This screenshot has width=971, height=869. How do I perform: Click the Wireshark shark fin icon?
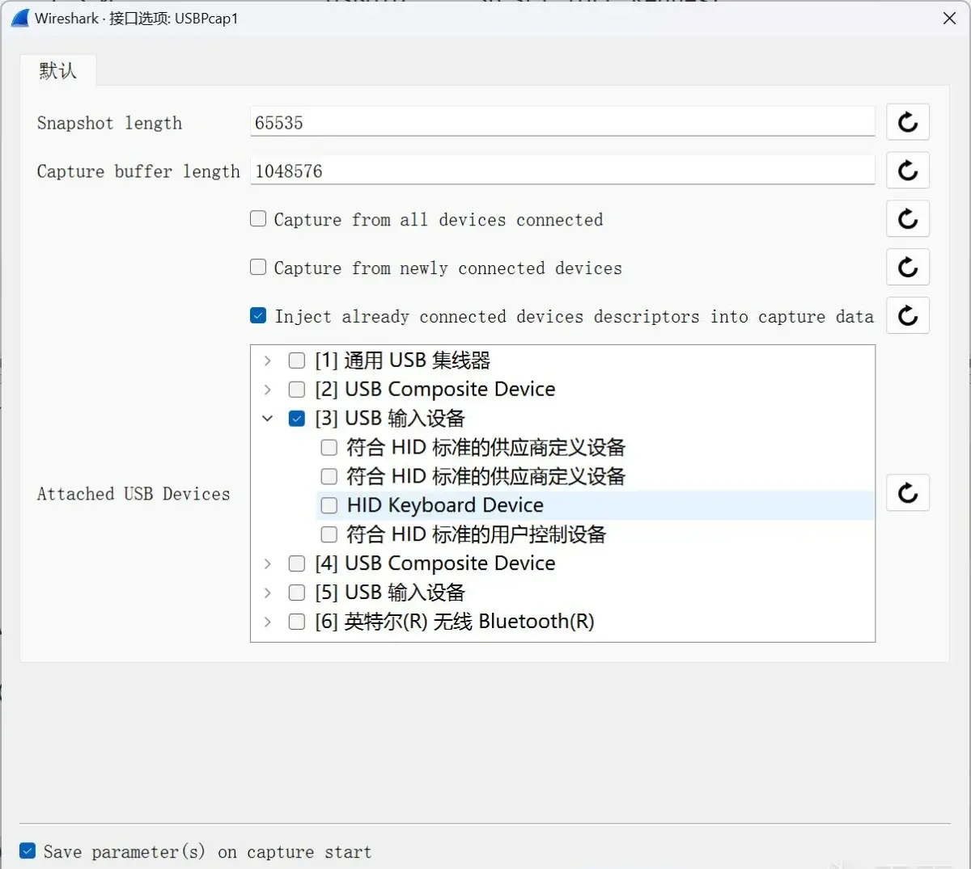[x=20, y=18]
